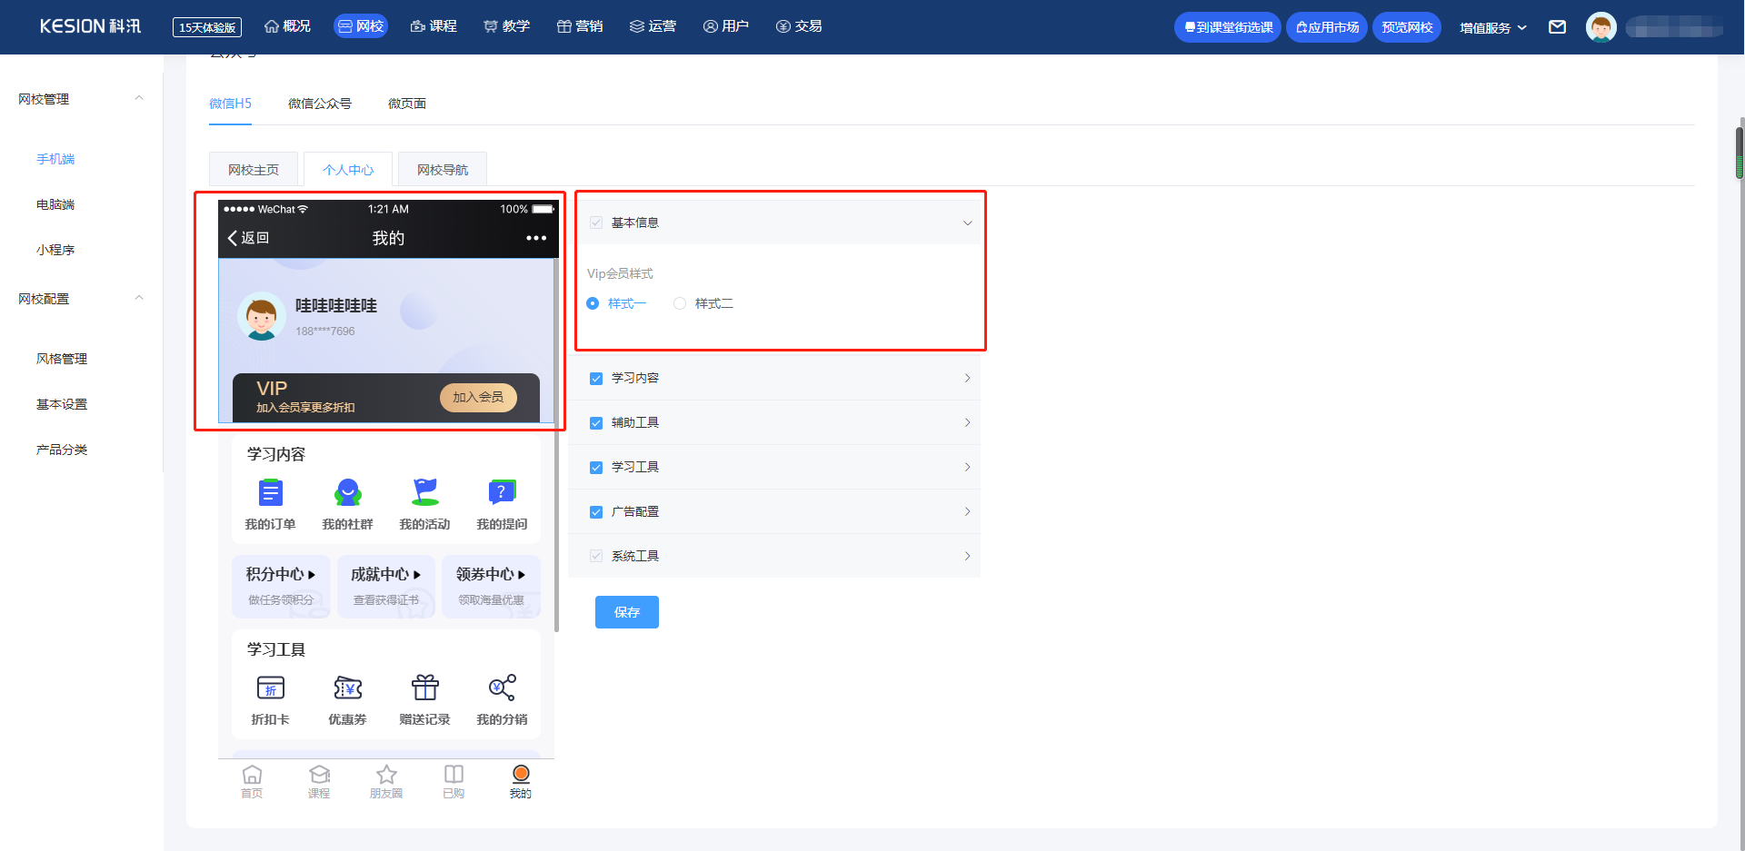The width and height of the screenshot is (1745, 851).
Task: Open 营销 in top navigation
Action: point(580,26)
